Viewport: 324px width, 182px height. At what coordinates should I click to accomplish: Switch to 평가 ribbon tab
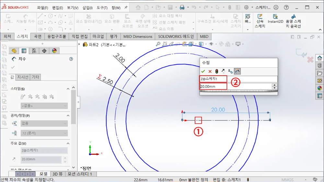[x=113, y=36]
